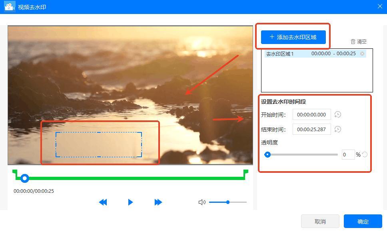The height and width of the screenshot is (232, 387).
Task: Click the 透明度 slider handle
Action: 268,155
